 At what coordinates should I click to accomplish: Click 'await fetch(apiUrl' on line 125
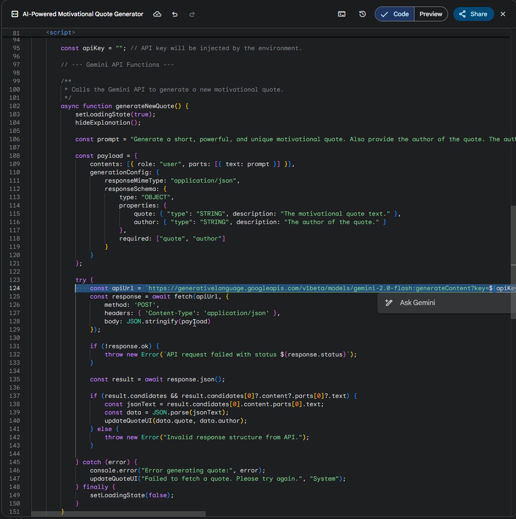click(x=185, y=296)
